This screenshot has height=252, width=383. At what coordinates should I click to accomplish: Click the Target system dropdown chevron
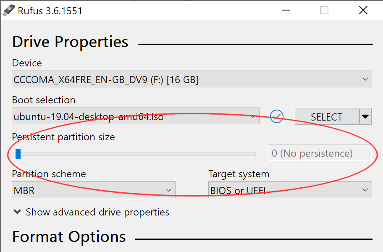coord(365,190)
